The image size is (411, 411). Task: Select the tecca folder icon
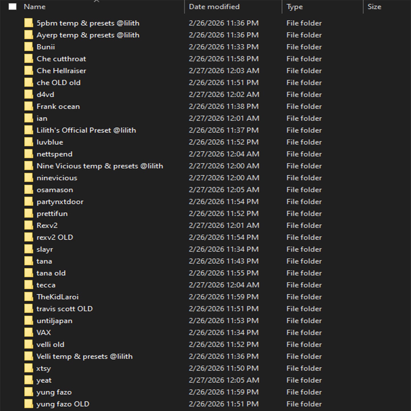(x=28, y=285)
